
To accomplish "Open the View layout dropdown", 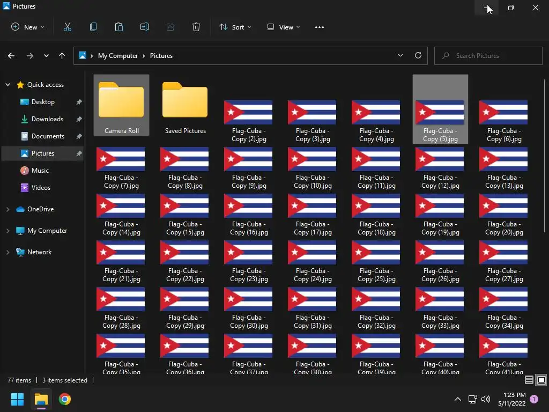I will click(x=284, y=27).
